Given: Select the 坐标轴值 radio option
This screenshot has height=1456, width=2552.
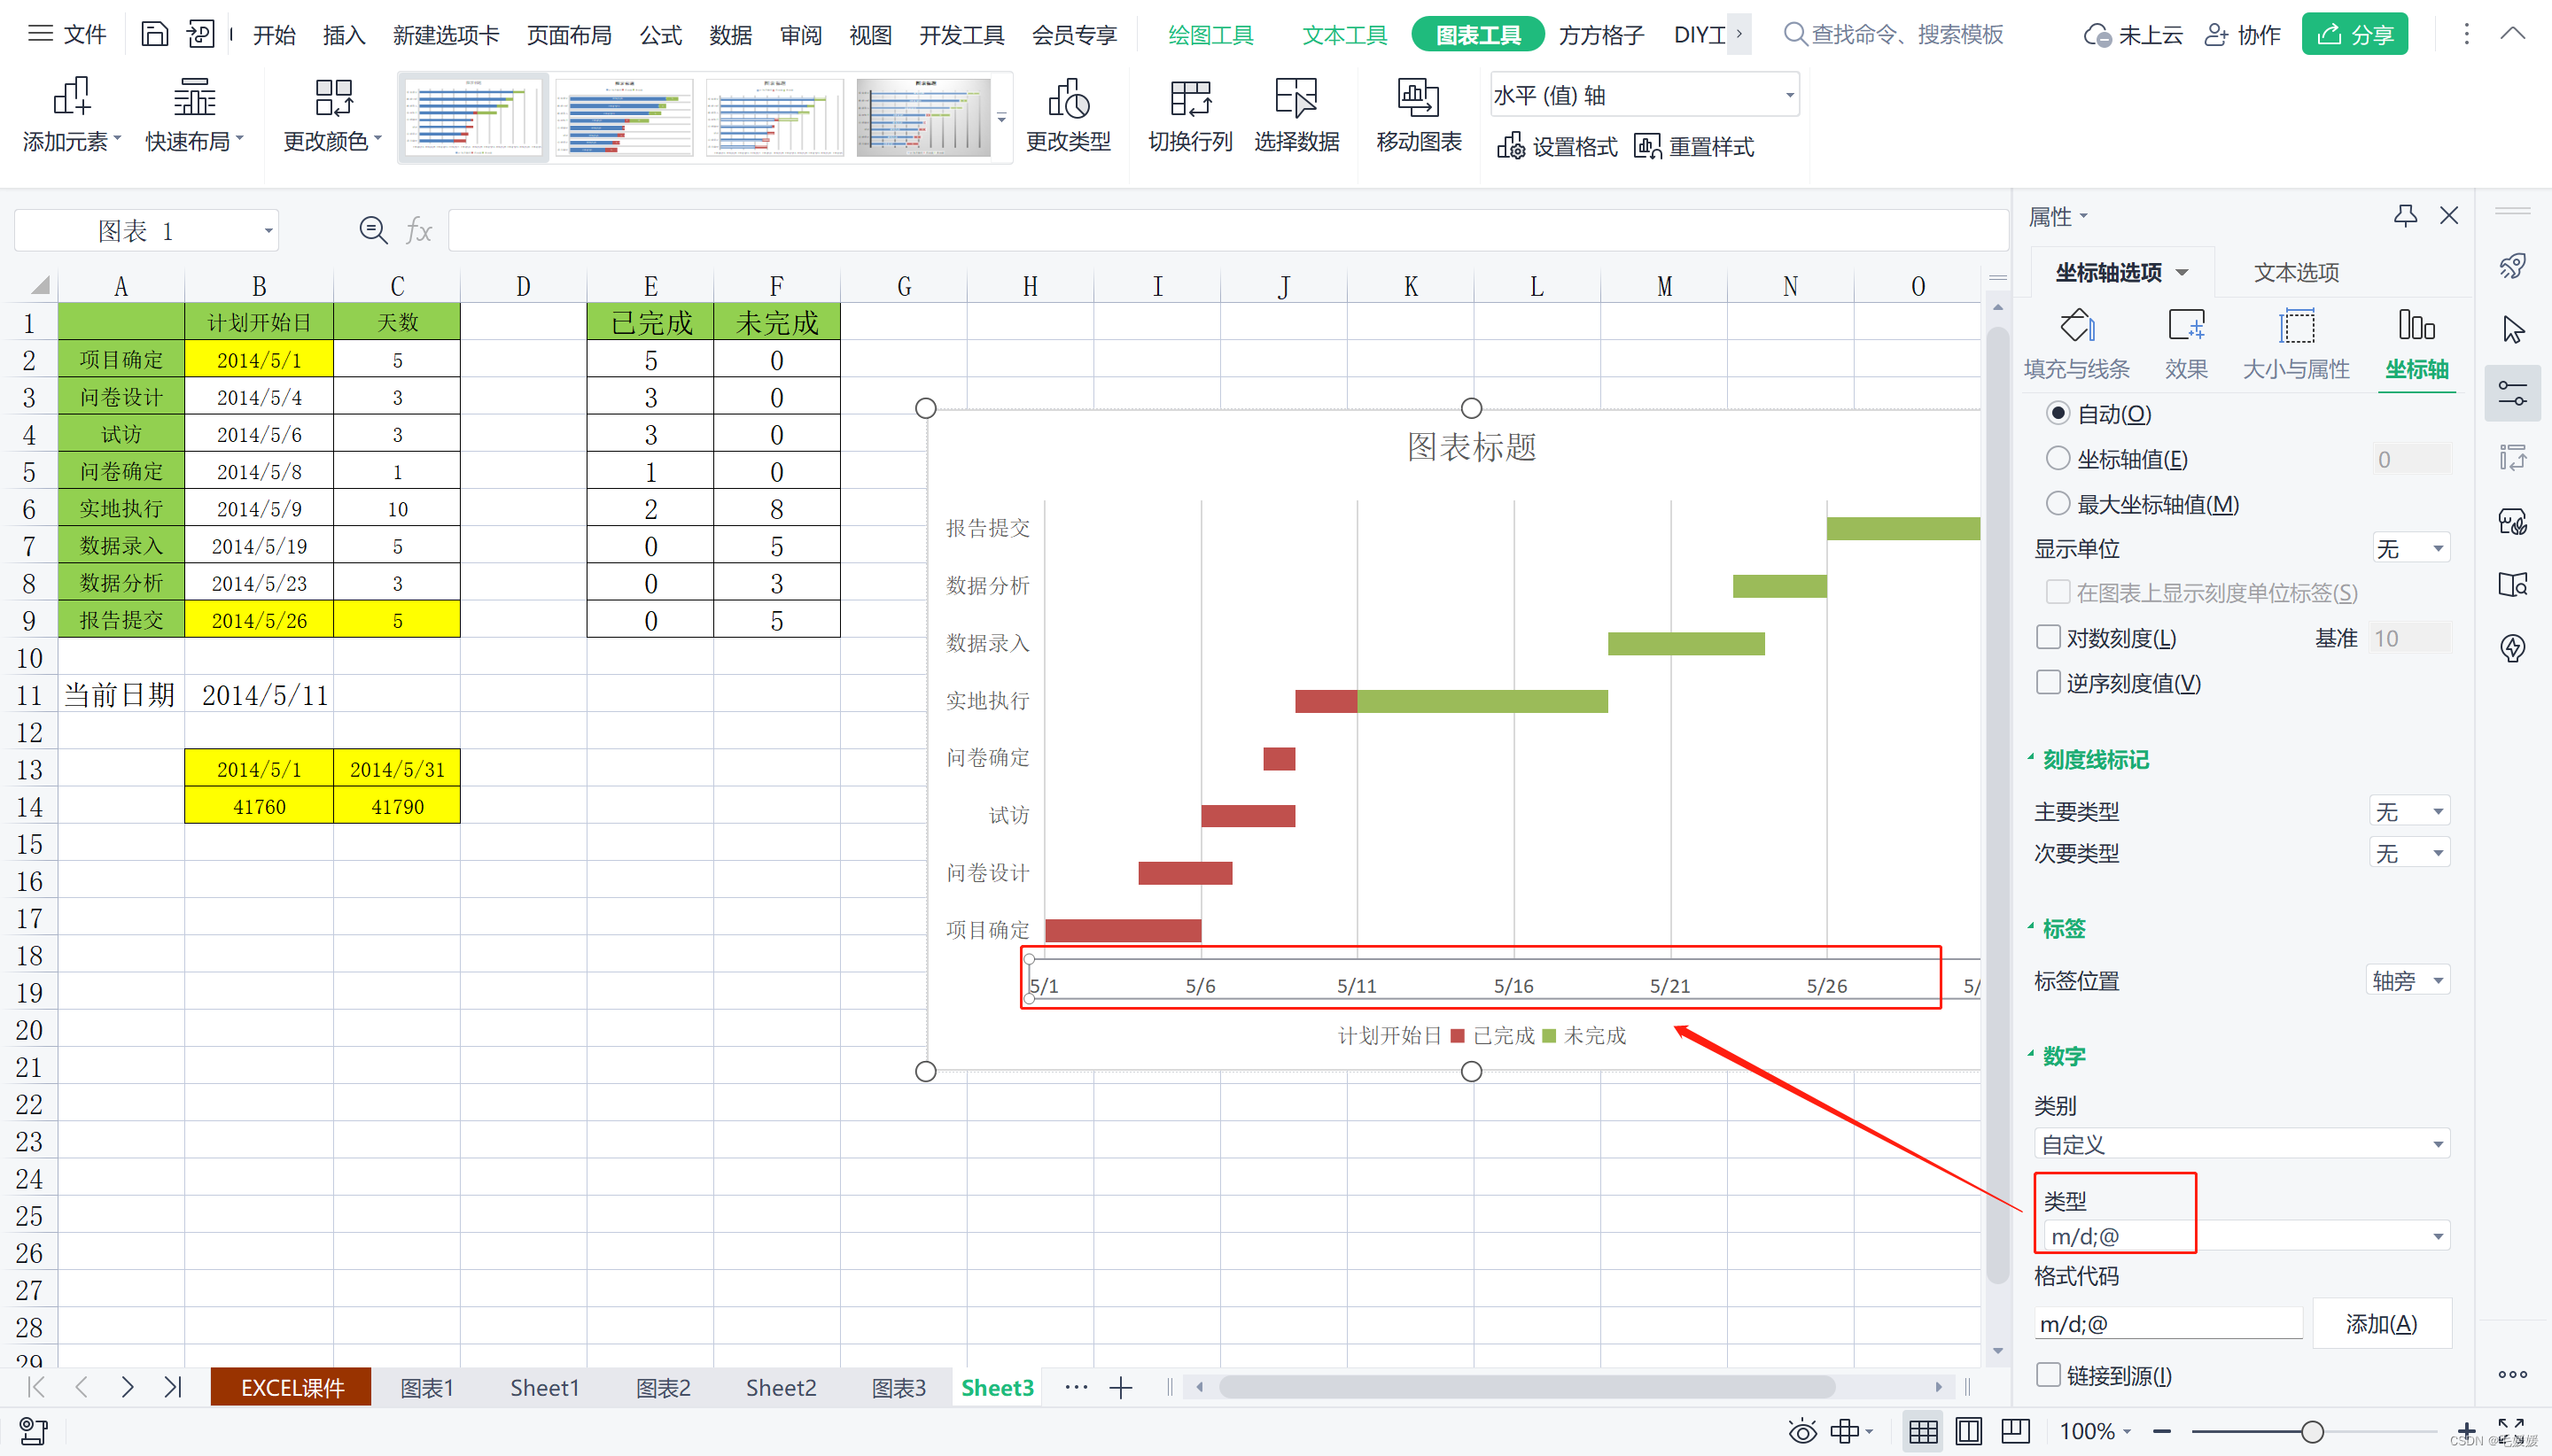Looking at the screenshot, I should tap(2057, 459).
